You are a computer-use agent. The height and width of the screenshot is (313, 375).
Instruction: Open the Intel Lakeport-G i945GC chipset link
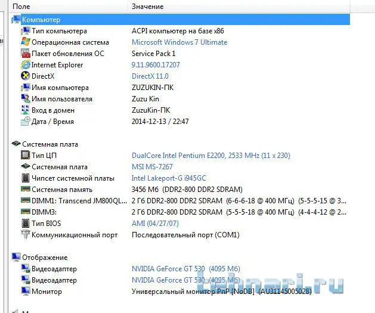point(169,178)
